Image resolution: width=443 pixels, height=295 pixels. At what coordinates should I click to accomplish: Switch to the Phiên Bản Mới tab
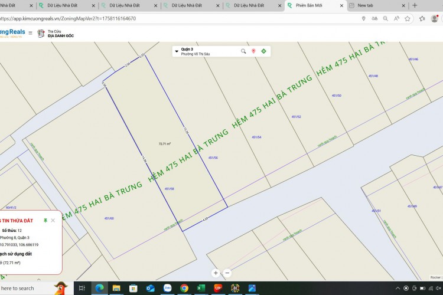(310, 5)
